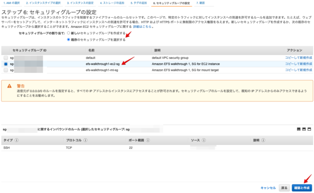Open the 1. AMI の選択 step tab
Viewport: 314px width, 193px height.
pos(12,3)
